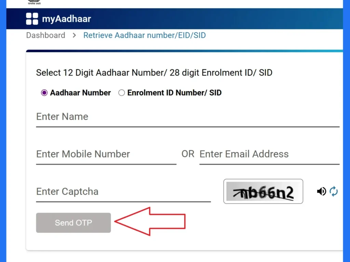The width and height of the screenshot is (350, 262).
Task: Click the heading about 12 Digit Aadhaar Number
Action: (154, 73)
